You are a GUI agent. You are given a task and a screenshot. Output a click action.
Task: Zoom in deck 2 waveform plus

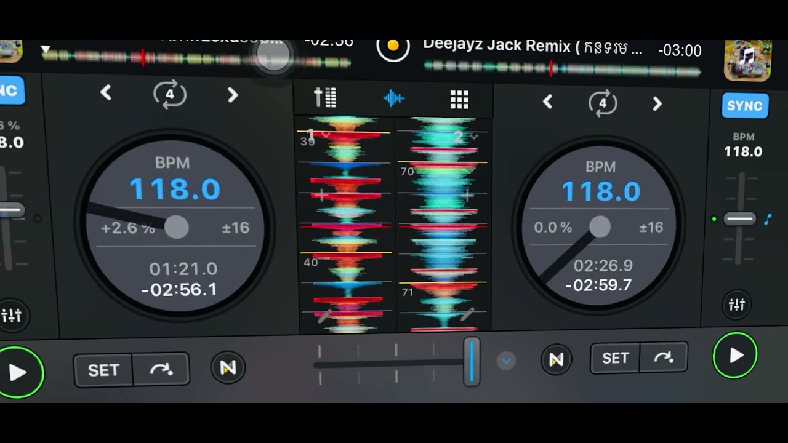point(467,196)
